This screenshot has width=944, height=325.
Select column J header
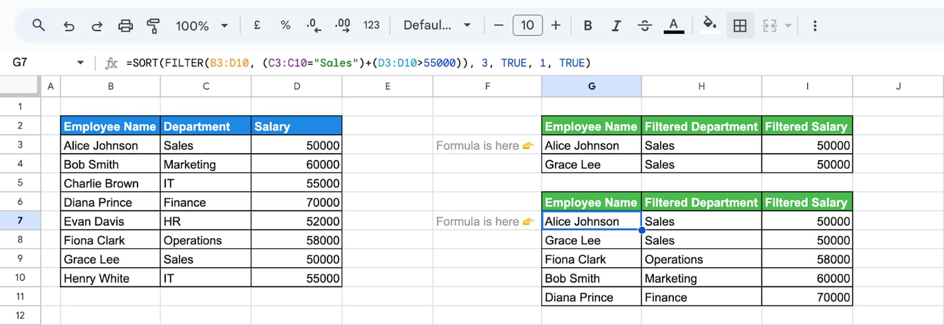[898, 86]
